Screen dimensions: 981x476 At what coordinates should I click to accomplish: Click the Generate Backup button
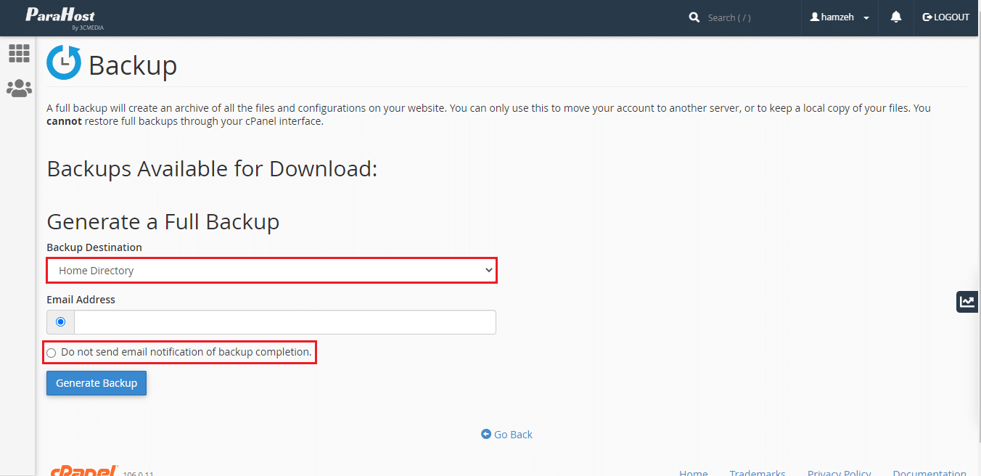click(97, 383)
